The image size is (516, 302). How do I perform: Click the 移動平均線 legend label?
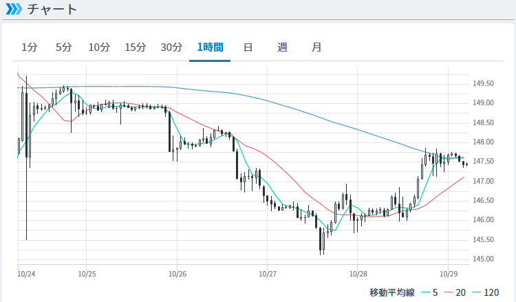[x=391, y=292]
